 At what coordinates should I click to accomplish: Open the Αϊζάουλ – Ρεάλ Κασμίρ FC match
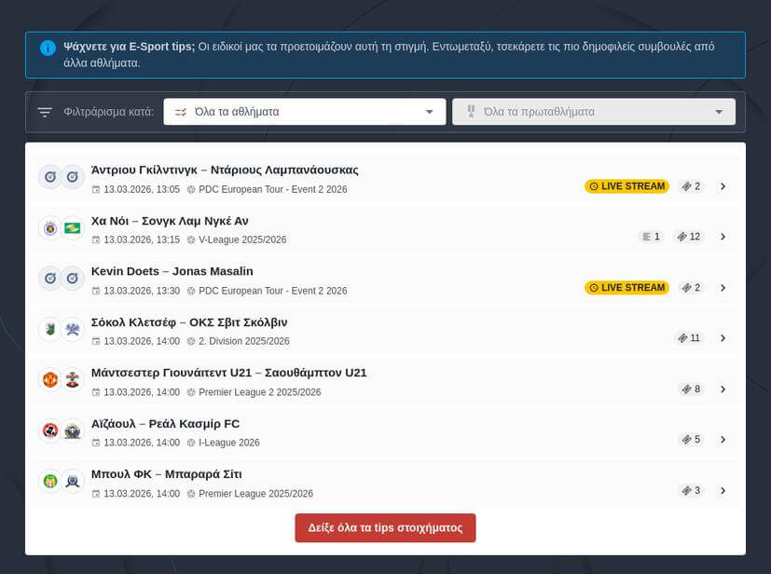(x=165, y=424)
